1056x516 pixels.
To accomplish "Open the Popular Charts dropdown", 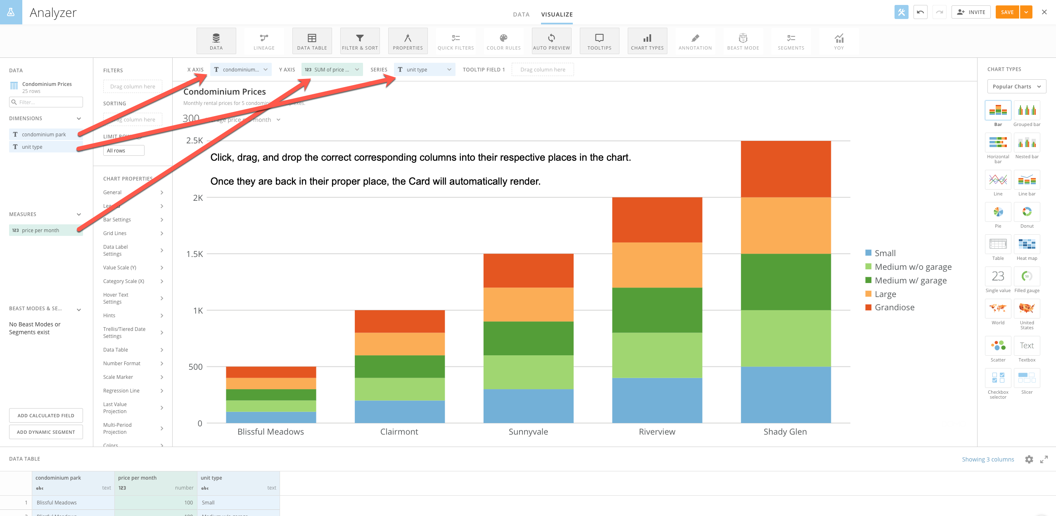I will pos(1016,86).
